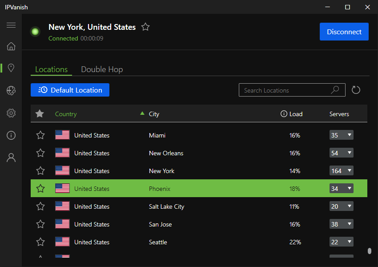This screenshot has height=267, width=378.
Task: Favorite the Phoenix row star
Action: 40,188
